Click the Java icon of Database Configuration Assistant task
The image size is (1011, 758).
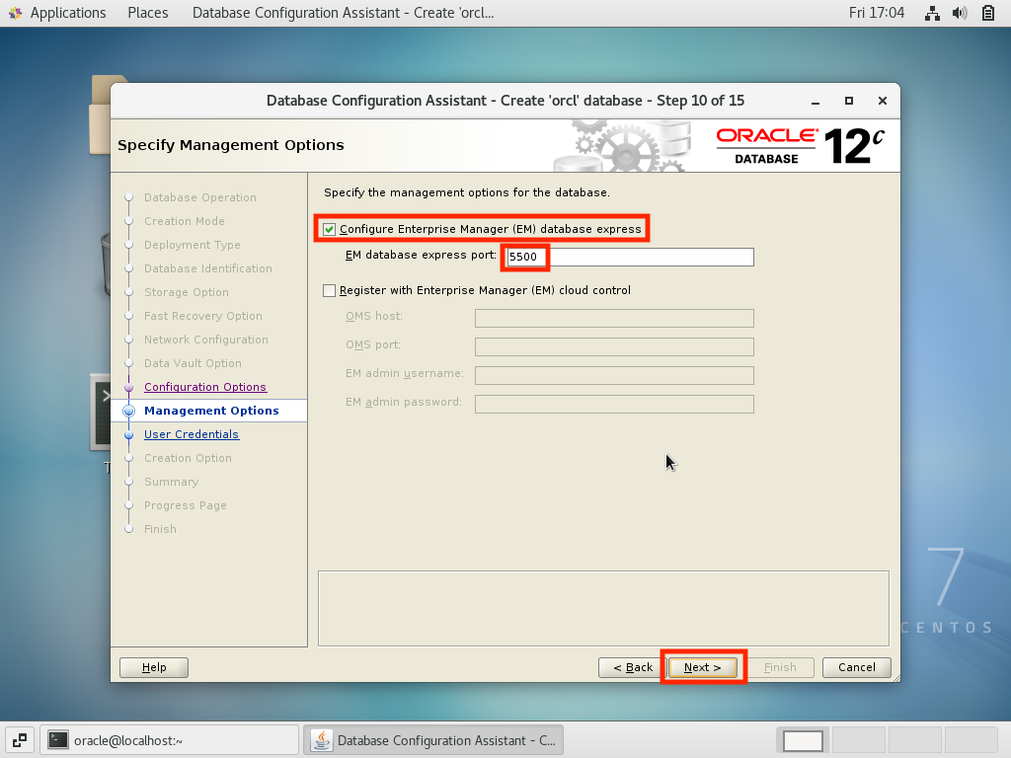pos(322,740)
